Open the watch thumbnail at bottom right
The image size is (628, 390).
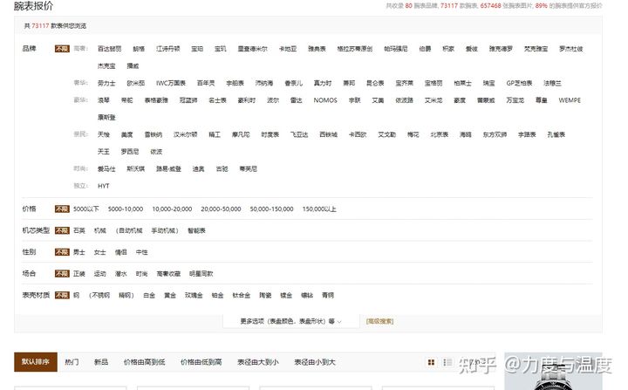[553, 371]
